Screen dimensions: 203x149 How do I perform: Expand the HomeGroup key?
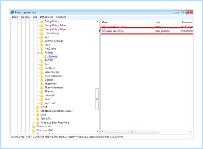[x=38, y=34]
